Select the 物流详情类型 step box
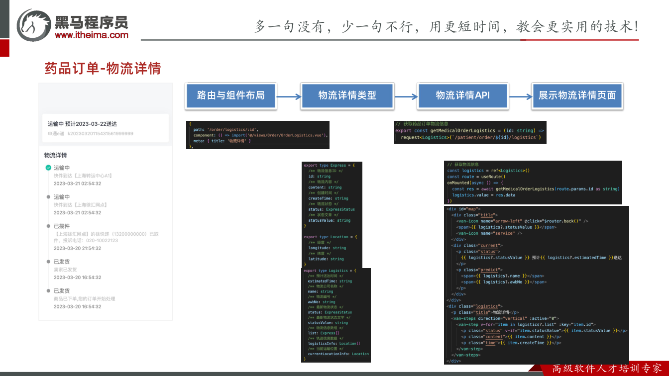This screenshot has width=669, height=376. click(x=347, y=95)
